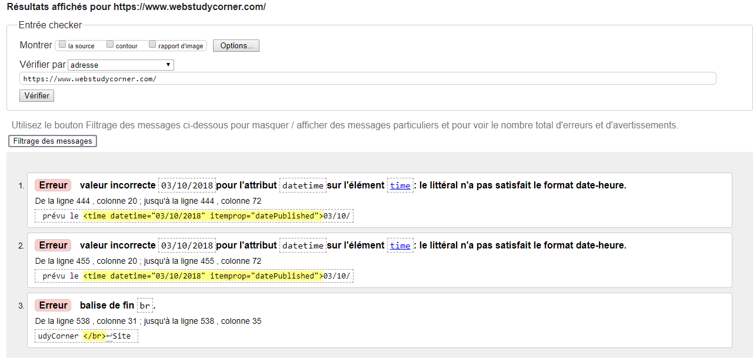Select the 03/10/2018 value in error 2
This screenshot has height=358, width=753.
pyautogui.click(x=187, y=245)
